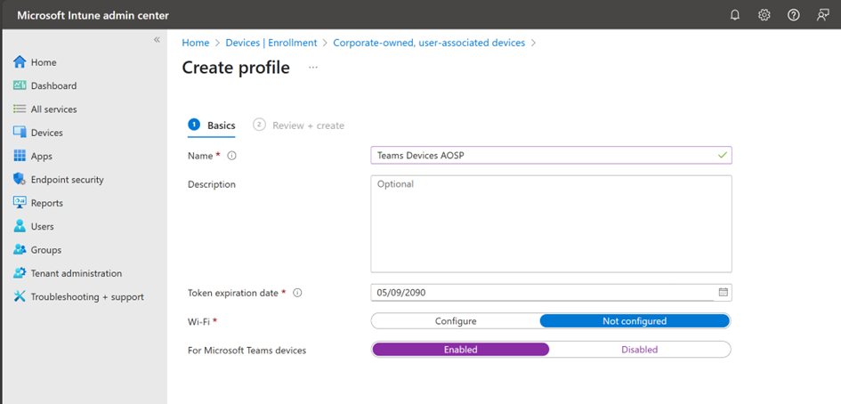The width and height of the screenshot is (841, 404).
Task: Open Groups in the sidebar
Action: click(46, 250)
